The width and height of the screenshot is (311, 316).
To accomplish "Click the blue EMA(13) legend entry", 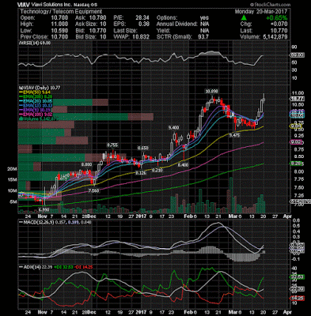I will [36, 105].
